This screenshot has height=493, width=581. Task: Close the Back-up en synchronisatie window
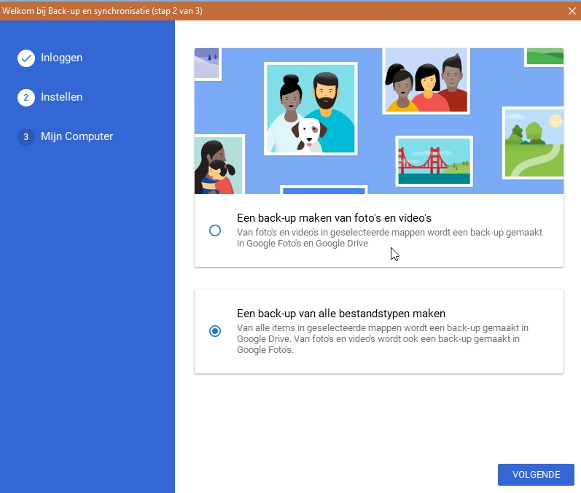click(572, 10)
